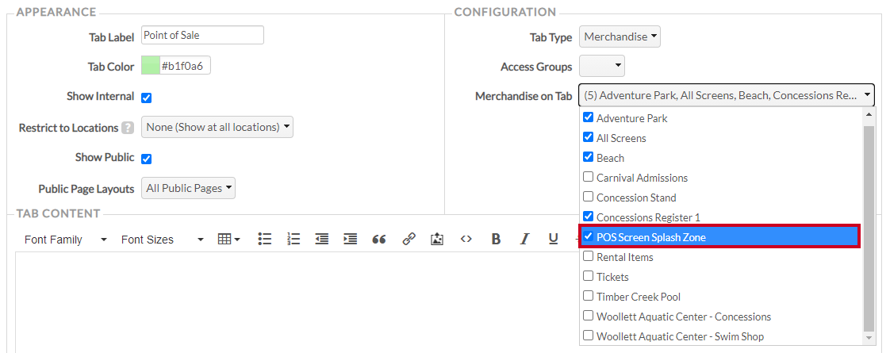Viewport: 890px width, 353px height.
Task: Open the Font Sizes menu
Action: click(163, 240)
